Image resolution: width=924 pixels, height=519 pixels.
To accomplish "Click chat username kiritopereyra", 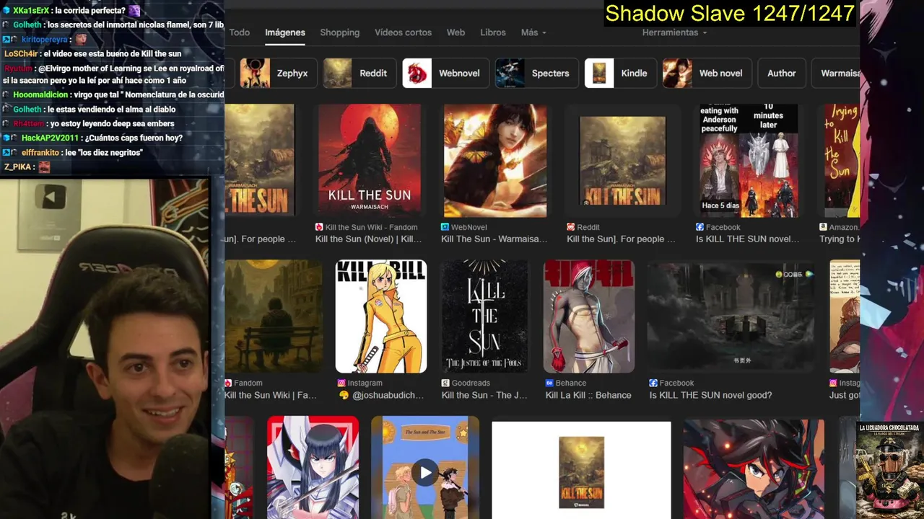I will point(45,39).
